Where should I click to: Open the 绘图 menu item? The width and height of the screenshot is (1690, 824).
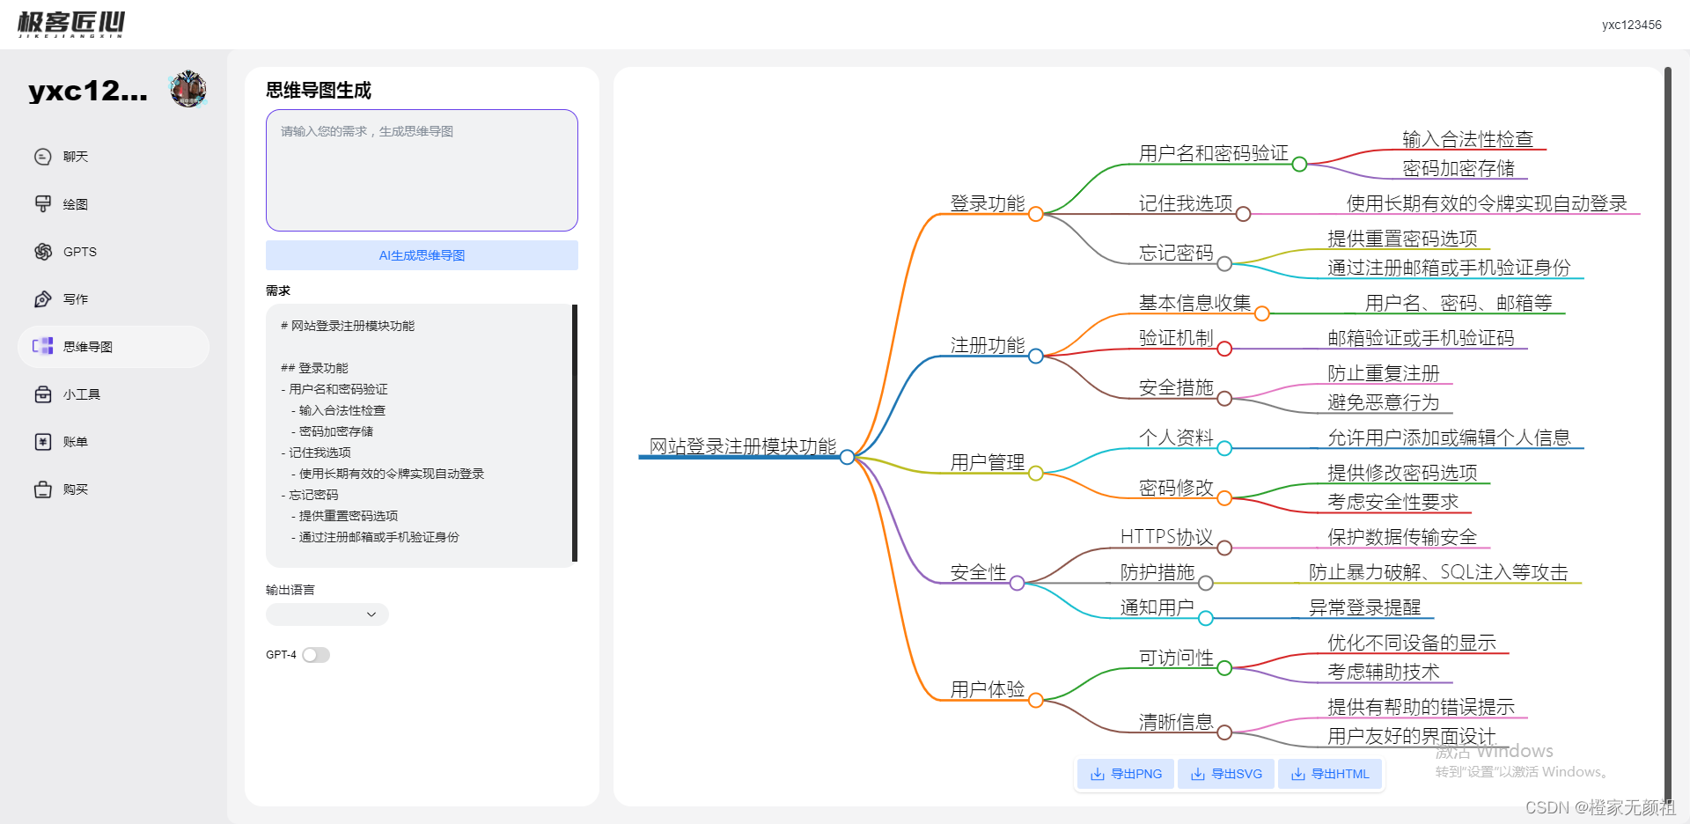(114, 204)
